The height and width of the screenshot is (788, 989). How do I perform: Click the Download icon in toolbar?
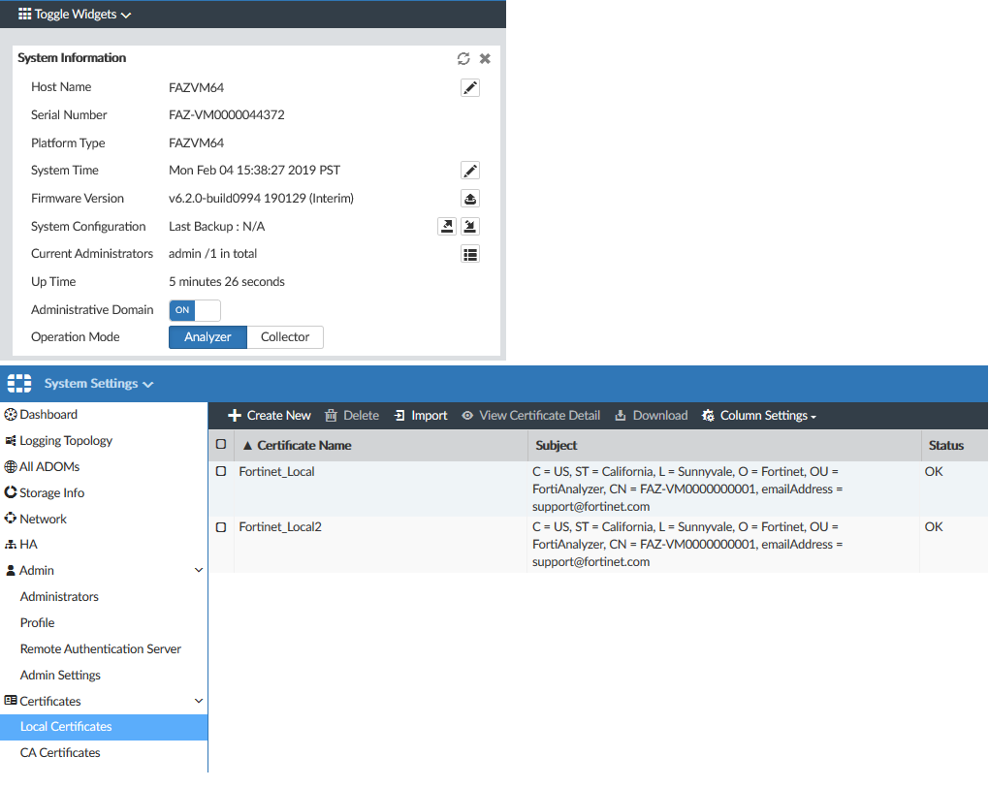pyautogui.click(x=621, y=416)
